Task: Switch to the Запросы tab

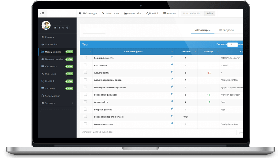Action: tap(226, 30)
